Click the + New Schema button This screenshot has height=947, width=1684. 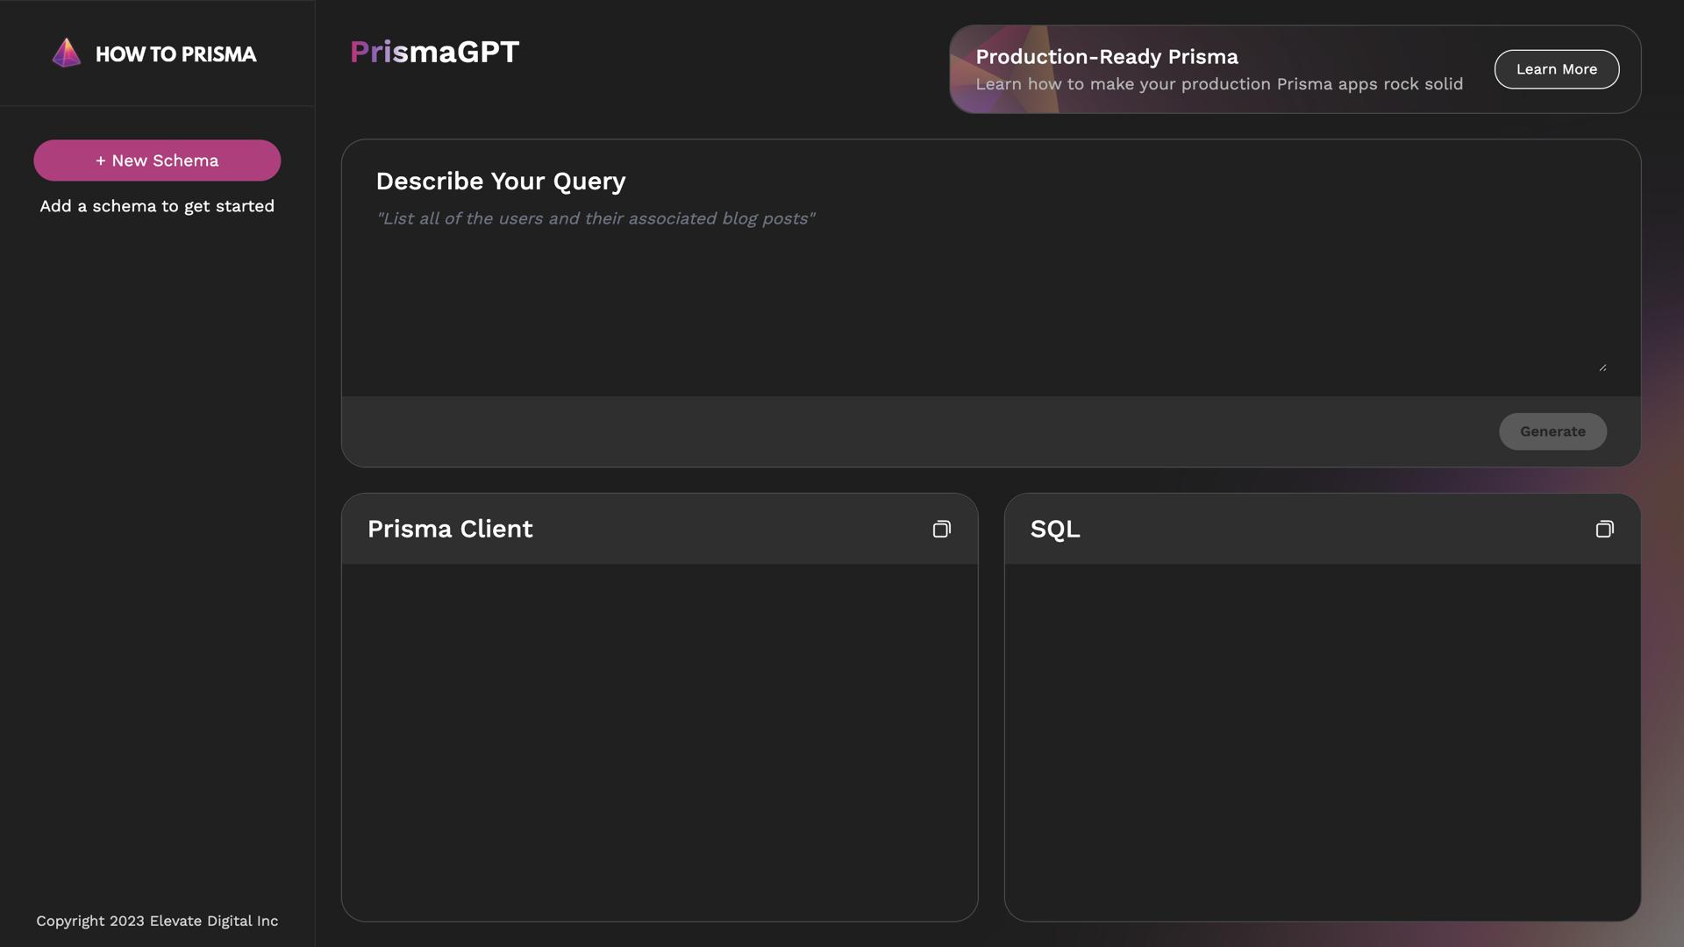[x=156, y=160]
